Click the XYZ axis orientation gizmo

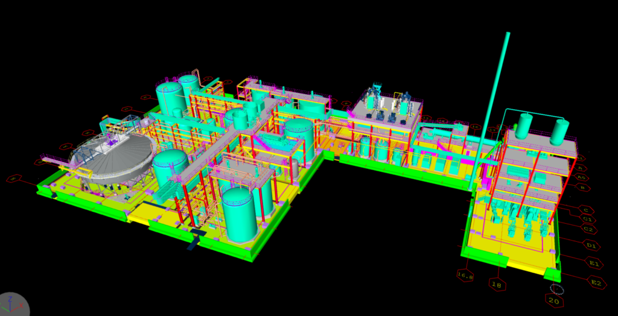[13, 305]
